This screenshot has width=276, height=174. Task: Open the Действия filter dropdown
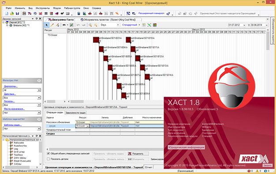[x=22, y=98]
